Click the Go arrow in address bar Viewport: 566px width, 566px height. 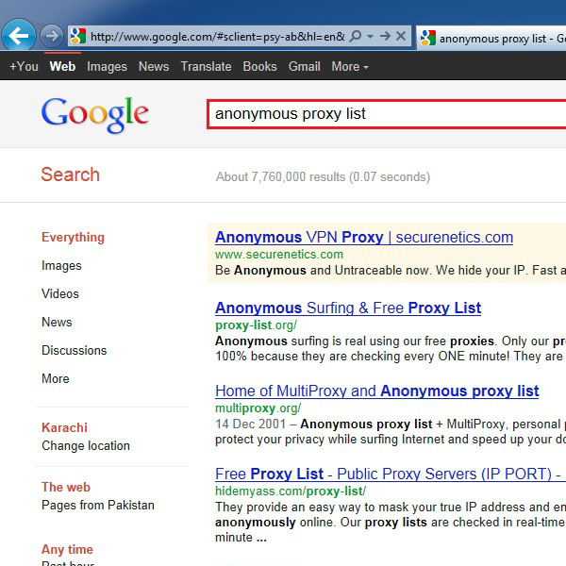[386, 36]
